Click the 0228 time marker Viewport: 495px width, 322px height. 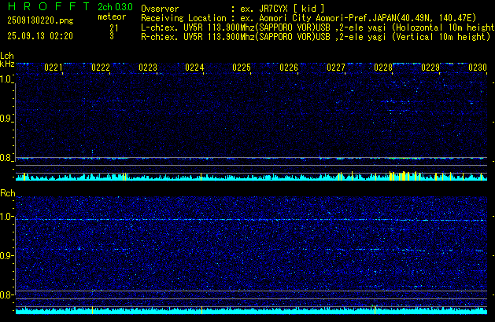[383, 68]
